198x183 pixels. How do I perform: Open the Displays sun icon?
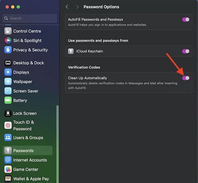pos(8,72)
